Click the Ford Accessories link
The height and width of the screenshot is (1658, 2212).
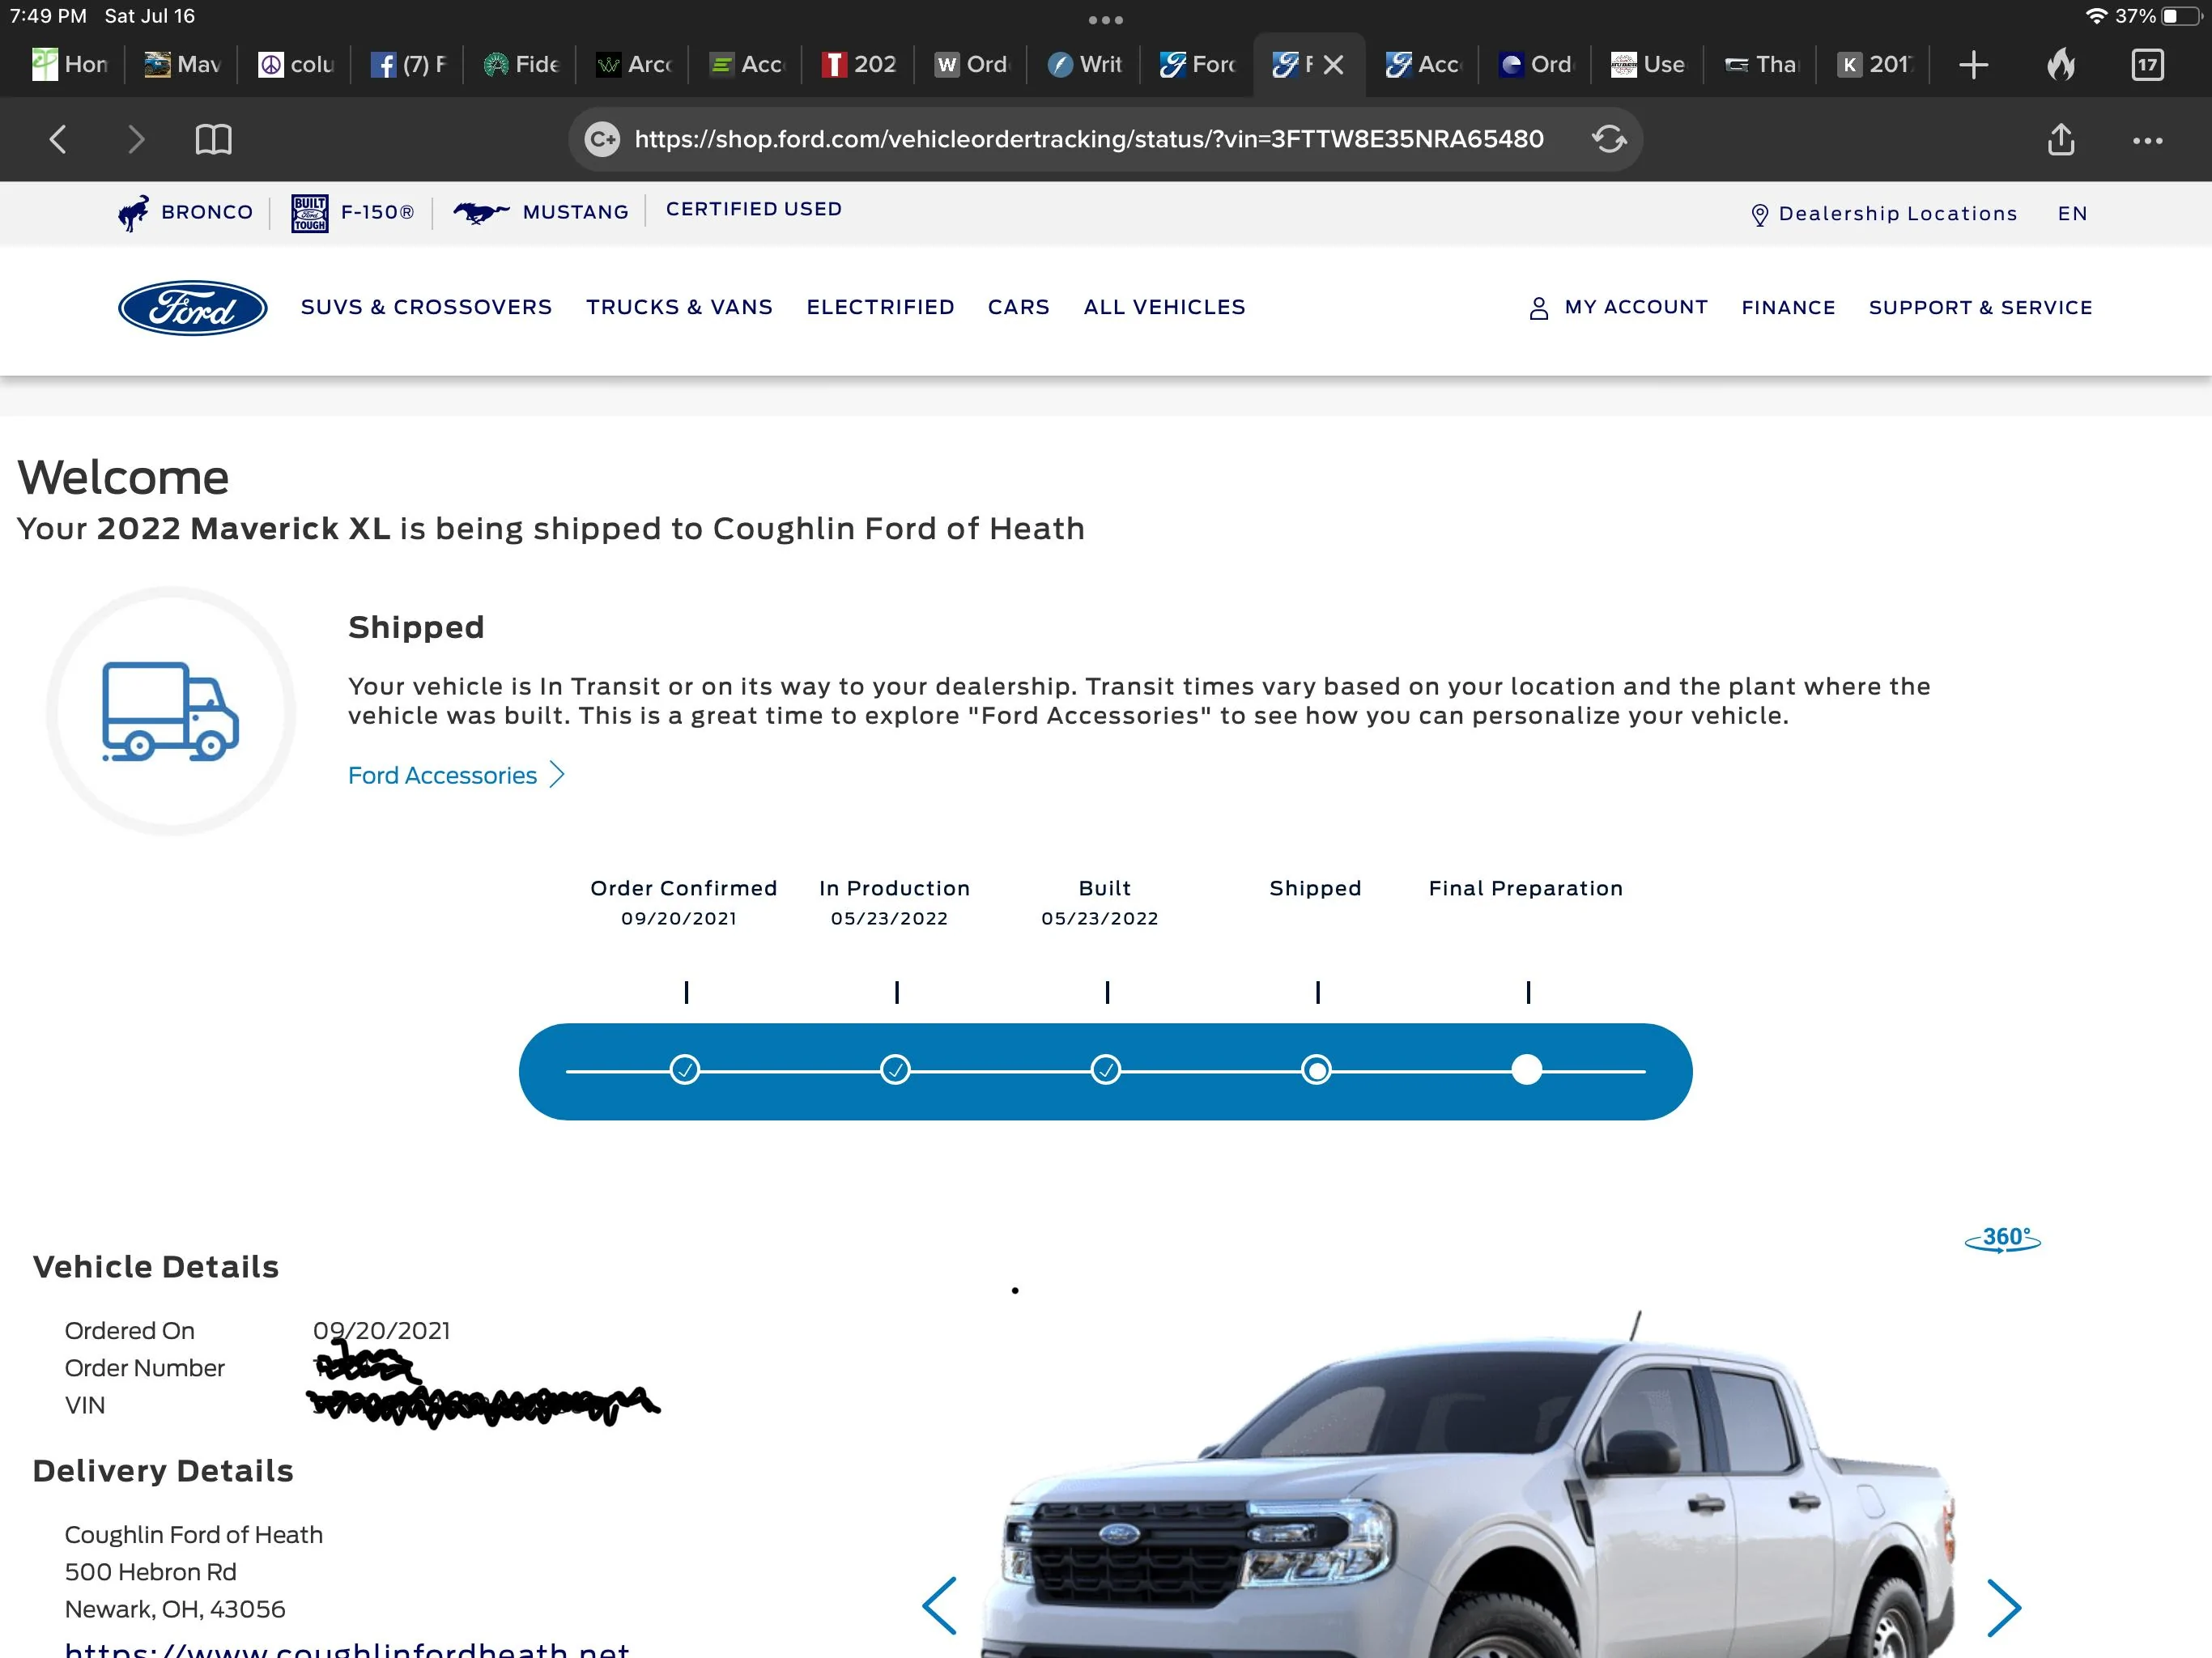pyautogui.click(x=456, y=775)
